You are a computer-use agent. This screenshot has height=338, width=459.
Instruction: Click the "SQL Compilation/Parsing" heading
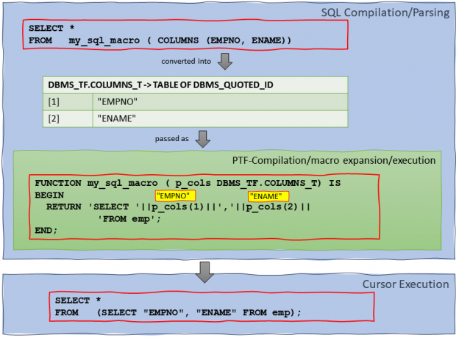click(x=385, y=13)
